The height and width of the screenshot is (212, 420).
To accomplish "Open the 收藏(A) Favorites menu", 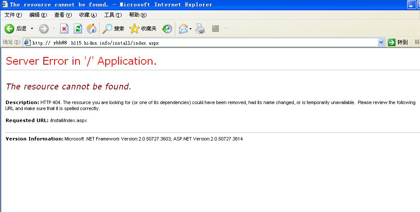I will [x=88, y=15].
